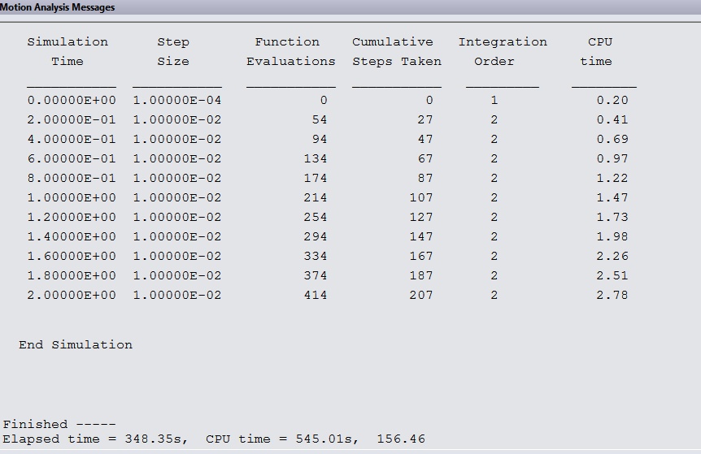Select the Simulation Time column header
Image resolution: width=701 pixels, height=454 pixels.
tap(67, 51)
